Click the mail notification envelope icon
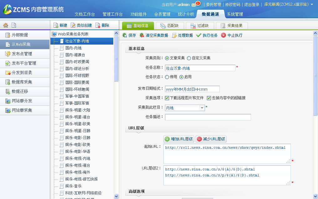The width and height of the screenshot is (318, 199). pyautogui.click(x=194, y=5)
